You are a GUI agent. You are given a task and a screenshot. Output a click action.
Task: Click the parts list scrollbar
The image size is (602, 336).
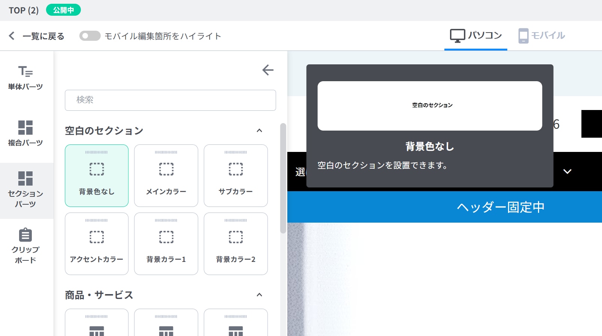pyautogui.click(x=283, y=178)
